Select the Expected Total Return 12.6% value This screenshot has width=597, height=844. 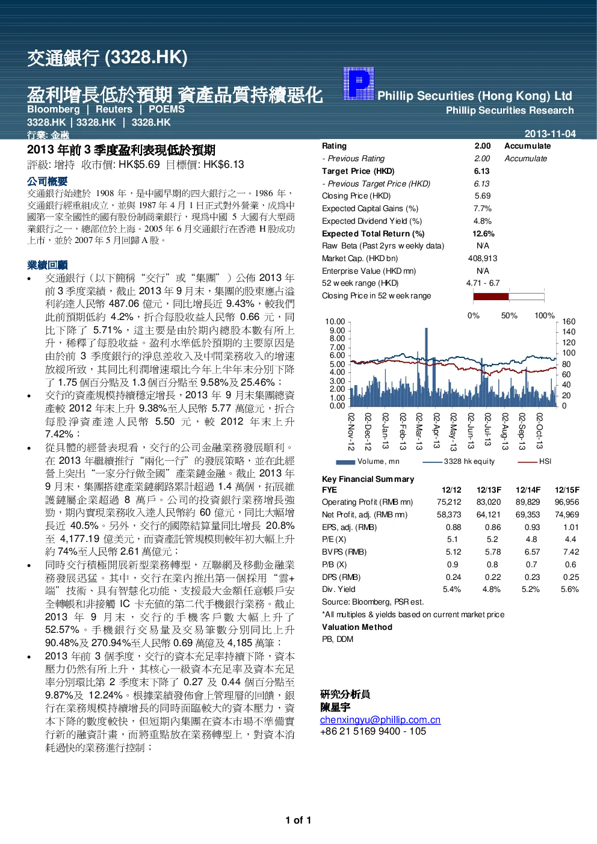(x=483, y=233)
